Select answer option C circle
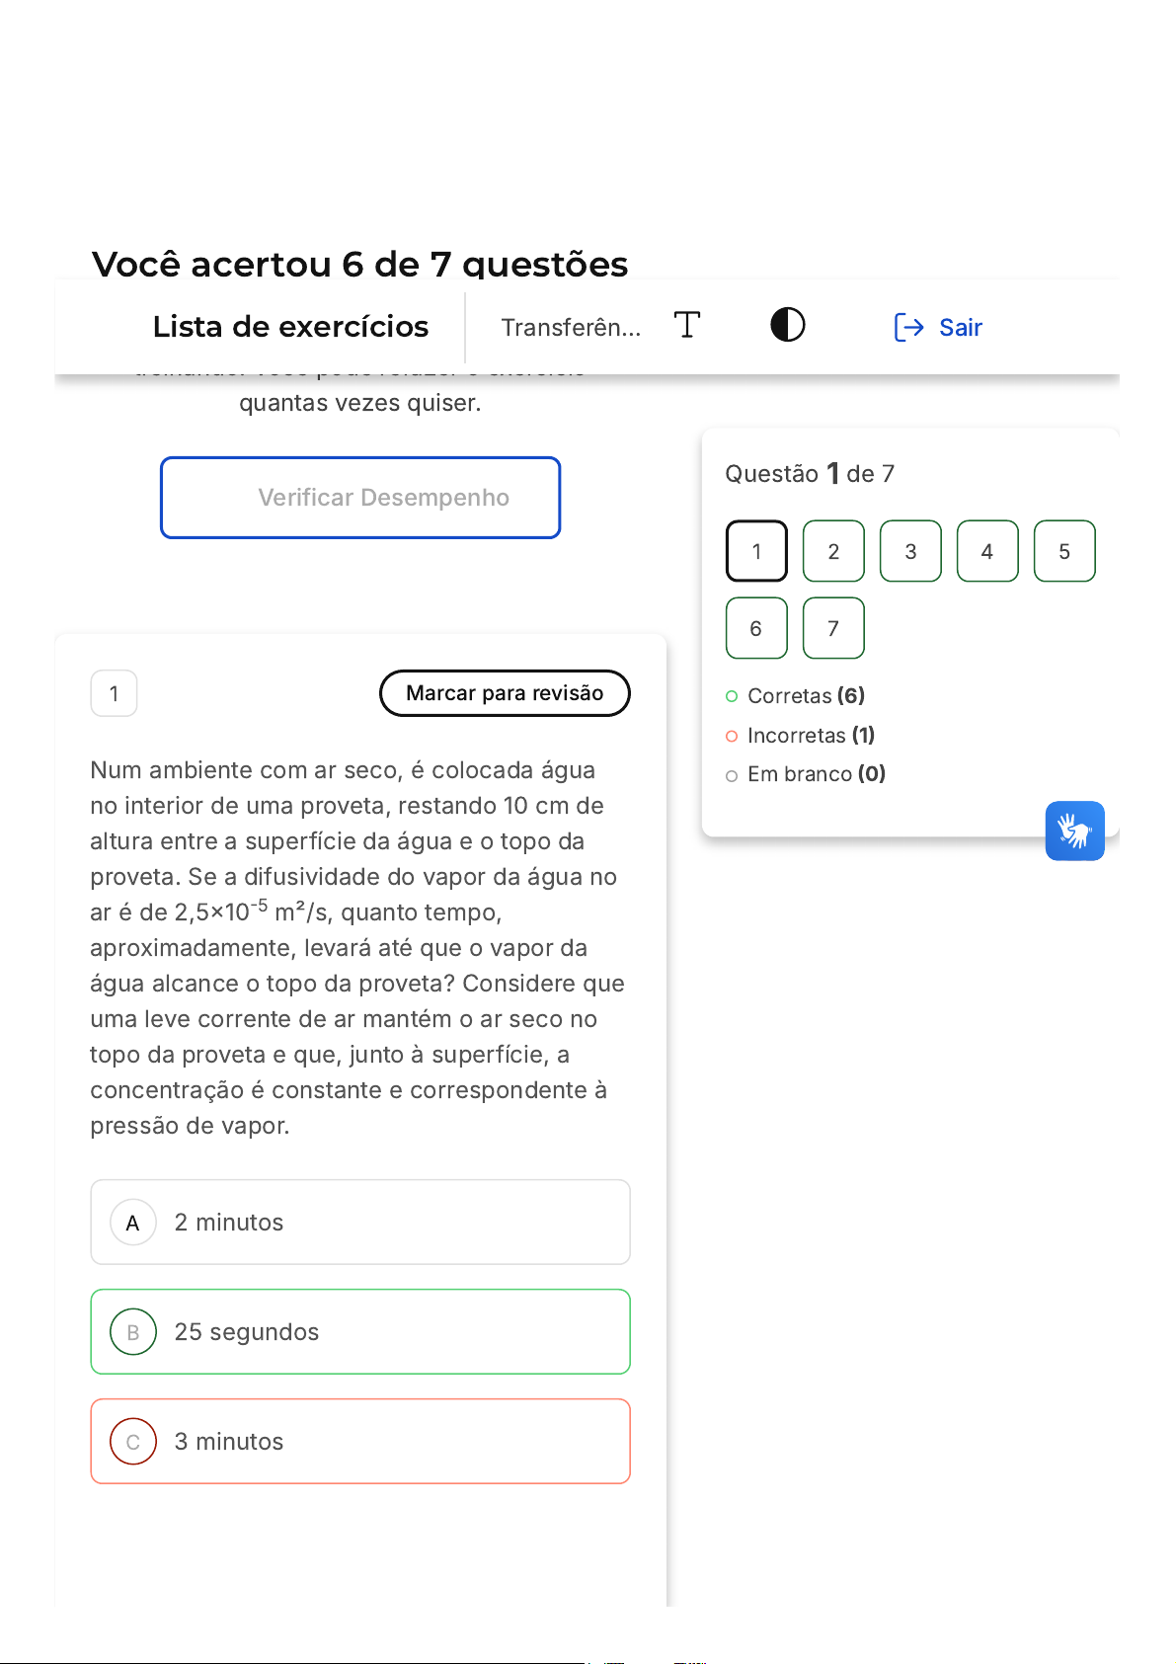Viewport: 1176px width, 1664px height. pyautogui.click(x=133, y=1442)
